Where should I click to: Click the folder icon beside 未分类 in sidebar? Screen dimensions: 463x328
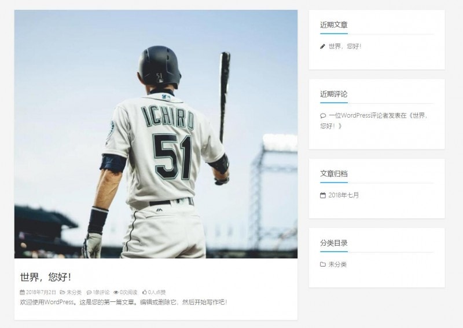[x=323, y=264]
